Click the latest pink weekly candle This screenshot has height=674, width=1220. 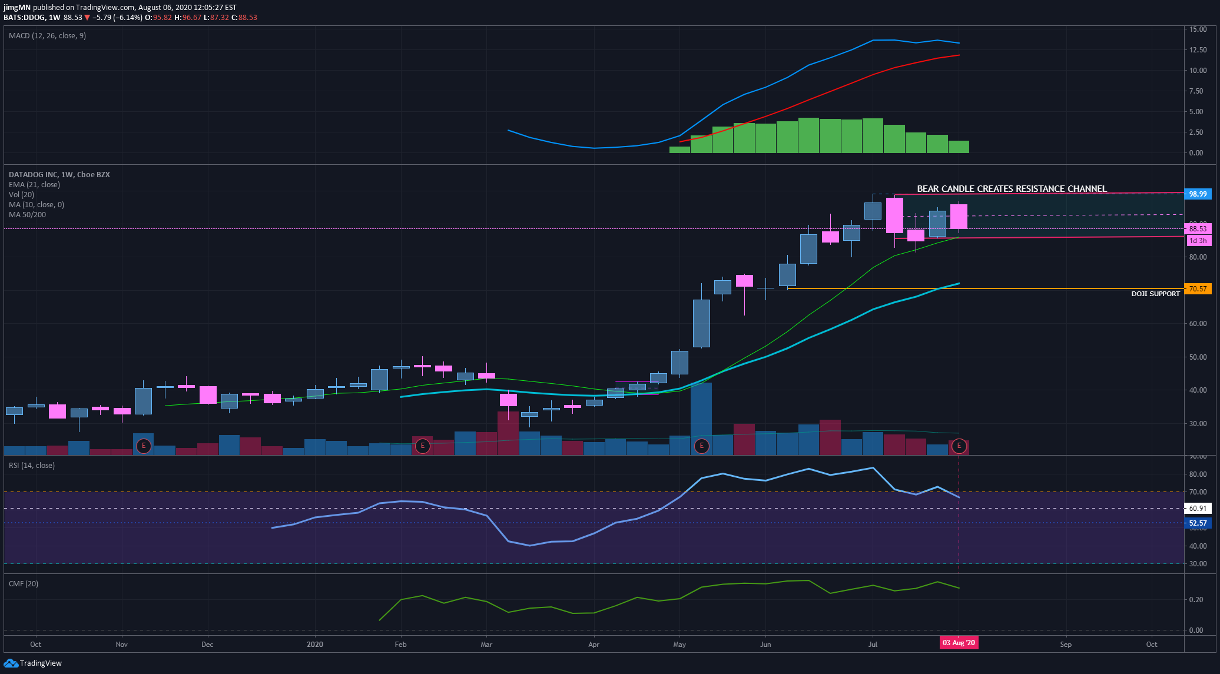[x=959, y=217]
